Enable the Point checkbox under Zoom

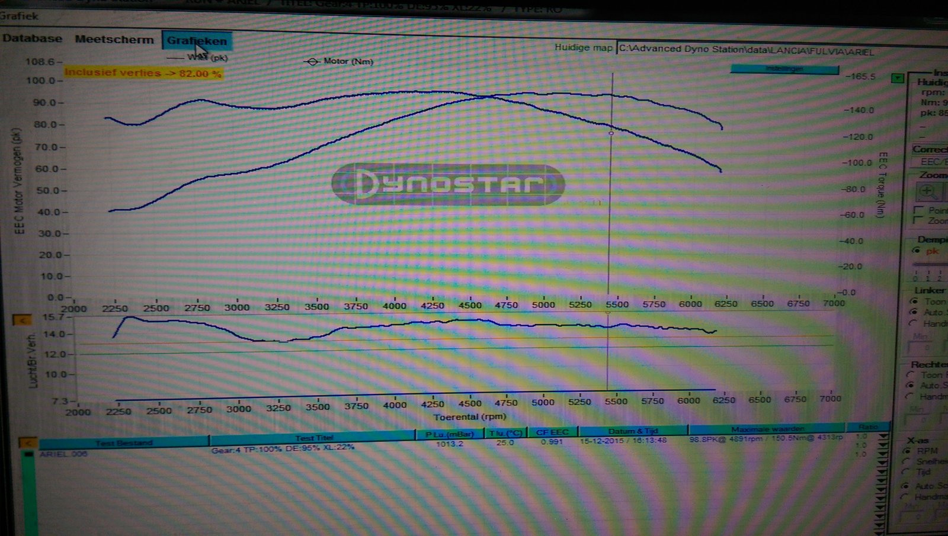pyautogui.click(x=919, y=210)
